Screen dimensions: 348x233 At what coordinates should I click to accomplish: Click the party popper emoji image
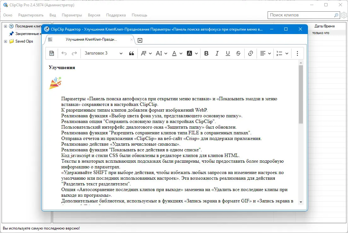coord(55,83)
